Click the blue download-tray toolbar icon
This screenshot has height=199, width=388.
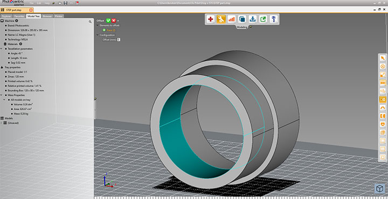click(x=252, y=19)
